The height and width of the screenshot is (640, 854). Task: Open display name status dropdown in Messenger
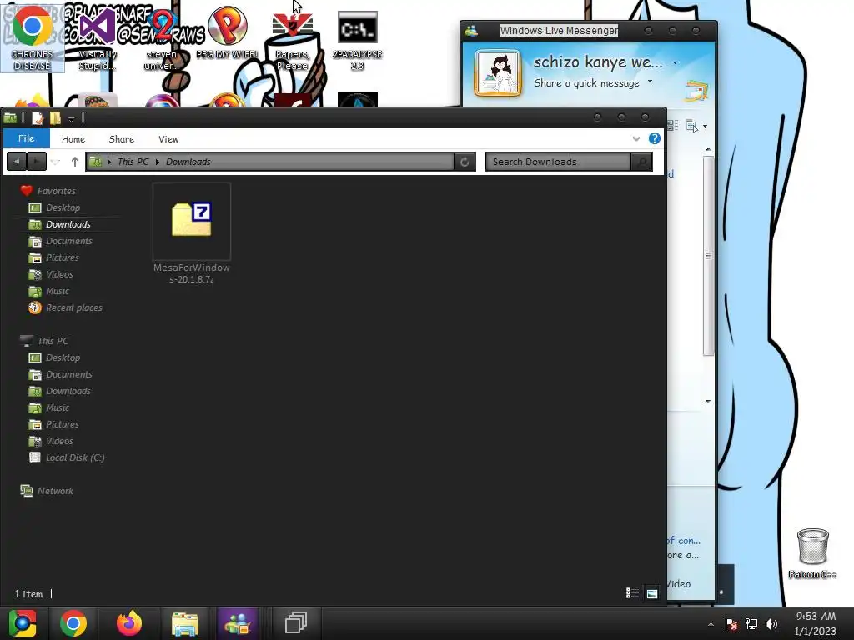(x=675, y=62)
